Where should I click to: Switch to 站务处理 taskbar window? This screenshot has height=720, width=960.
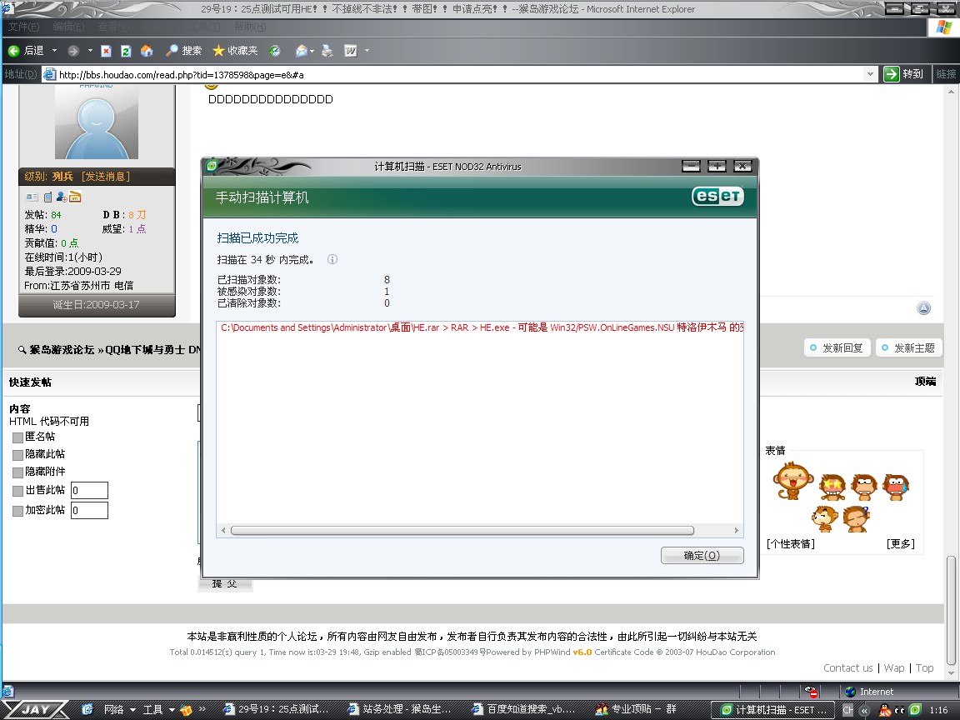click(399, 709)
